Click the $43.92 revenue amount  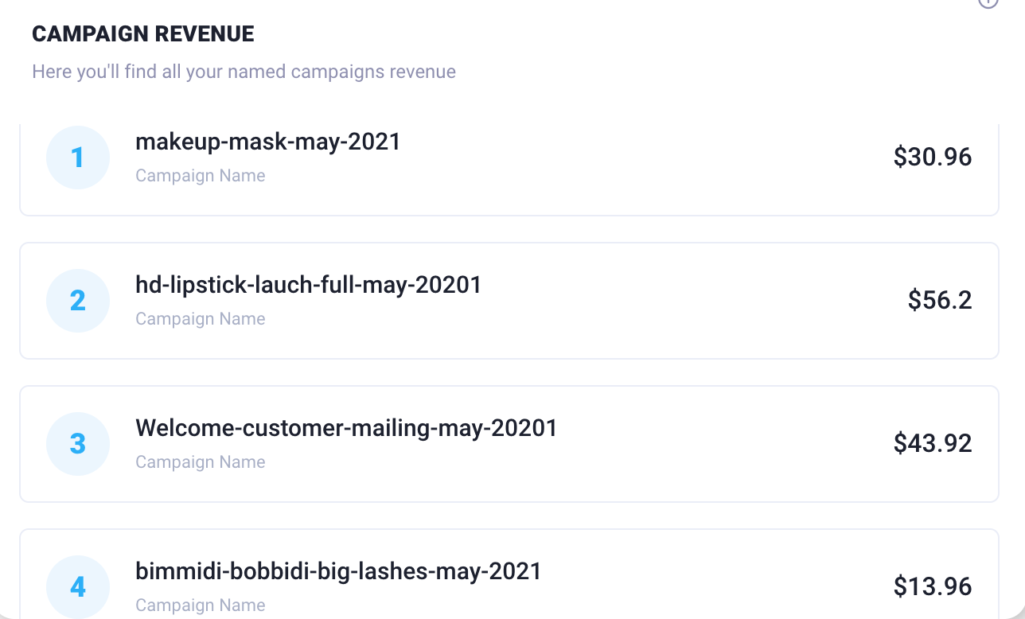point(933,443)
